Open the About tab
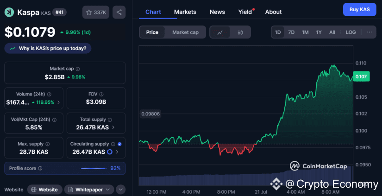Viewport: 382px width, 196px height. pos(273,12)
